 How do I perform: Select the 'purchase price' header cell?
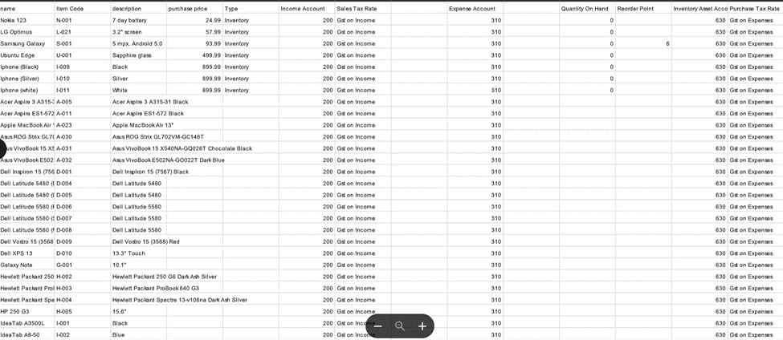(188, 9)
